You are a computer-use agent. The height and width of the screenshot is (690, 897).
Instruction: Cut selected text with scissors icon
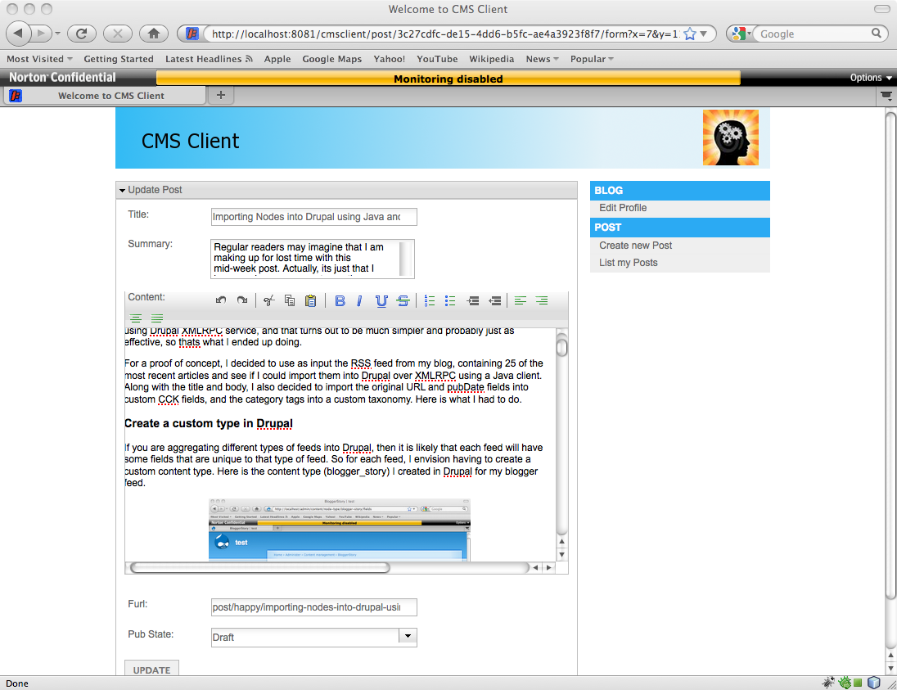269,301
